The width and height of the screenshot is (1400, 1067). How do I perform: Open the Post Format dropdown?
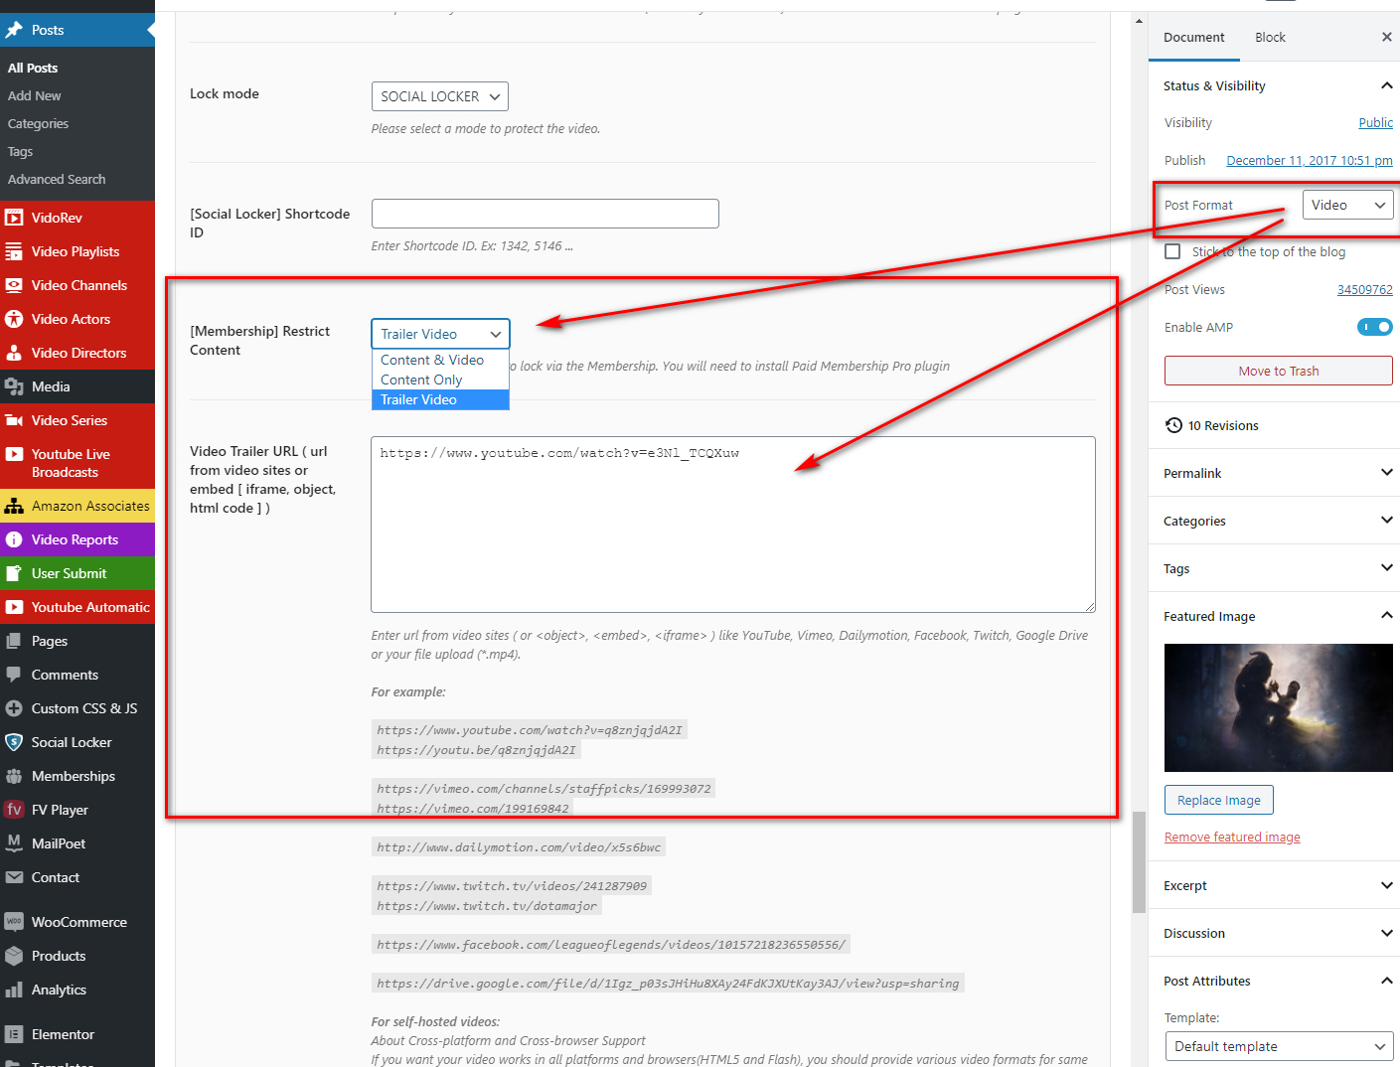coord(1347,205)
